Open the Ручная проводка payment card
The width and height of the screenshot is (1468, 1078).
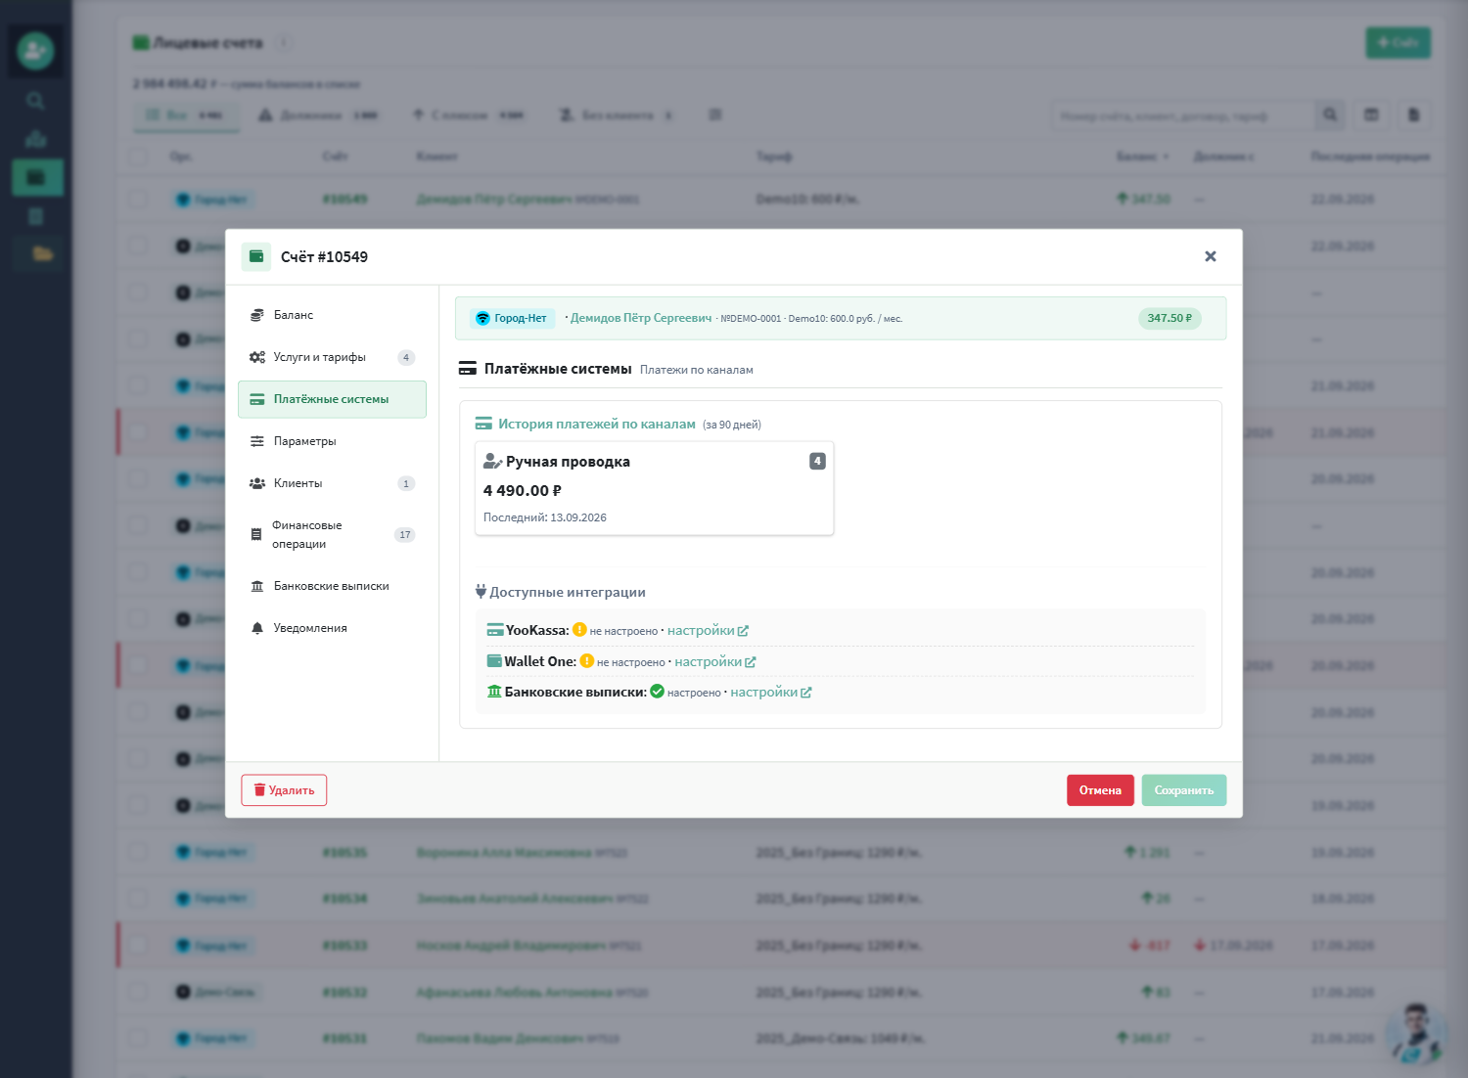click(x=654, y=488)
